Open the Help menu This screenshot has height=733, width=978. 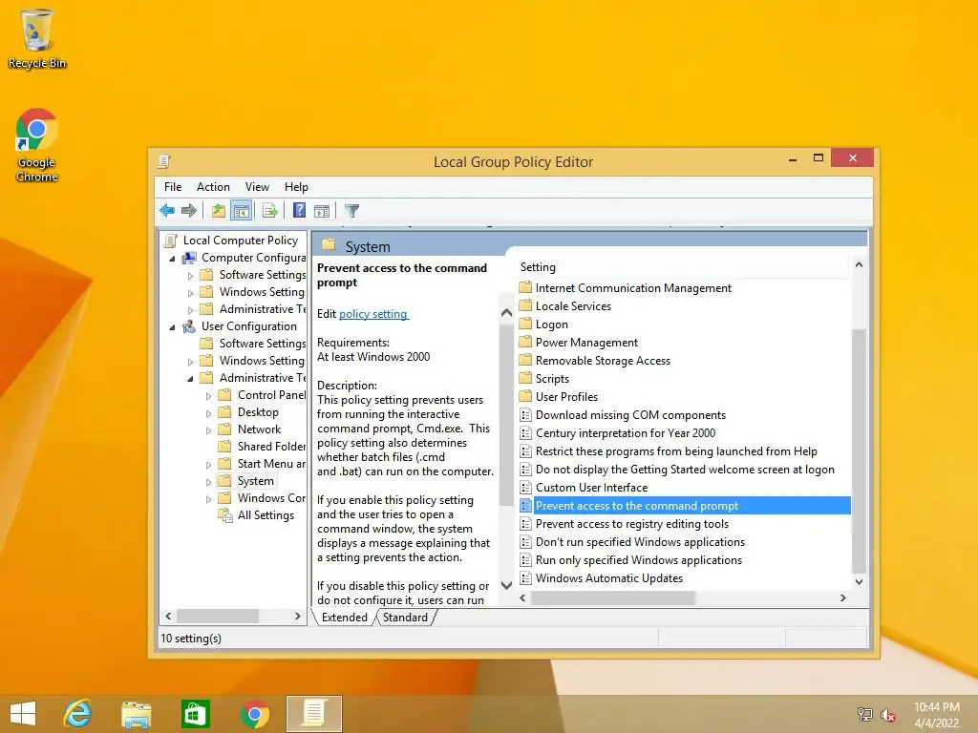point(296,187)
